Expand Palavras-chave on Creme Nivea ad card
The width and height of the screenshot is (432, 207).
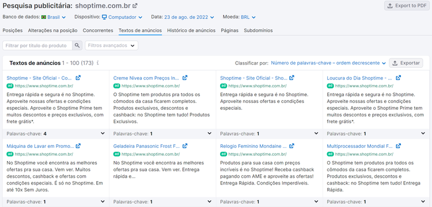click(210, 133)
